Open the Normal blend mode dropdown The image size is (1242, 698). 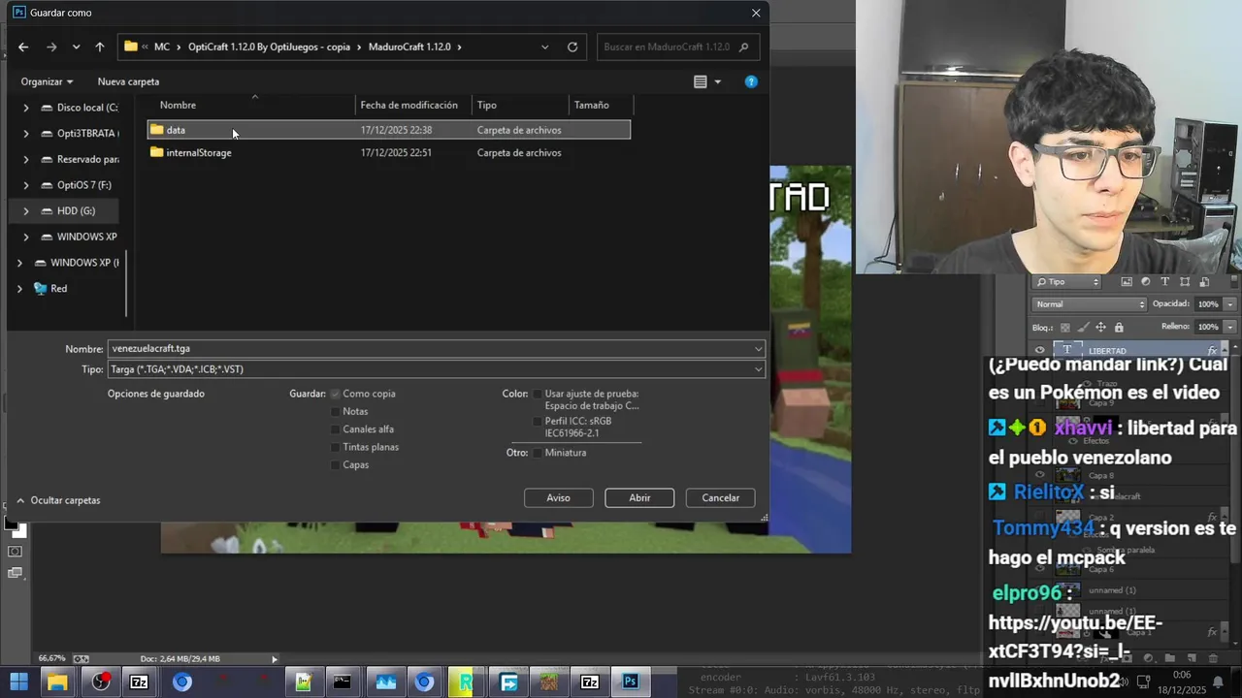(x=1091, y=304)
